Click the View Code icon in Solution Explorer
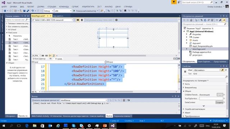Viewport: 230px width, 129px height. click(217, 20)
